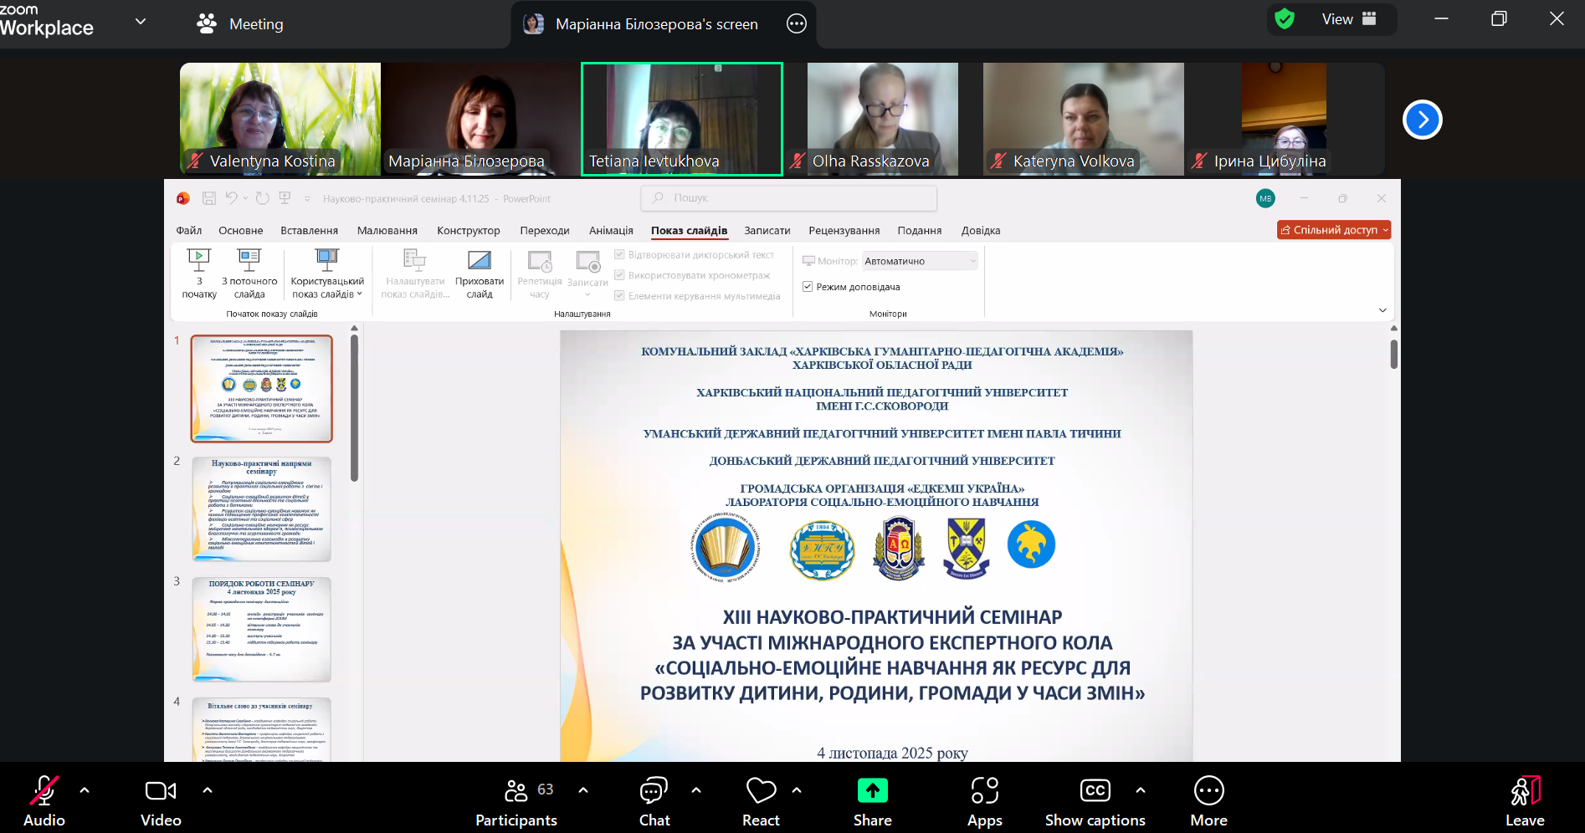
Task: Open the Монітор Автоматично dropdown
Action: click(920, 261)
